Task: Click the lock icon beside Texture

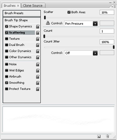Action: pyautogui.click(x=38, y=39)
